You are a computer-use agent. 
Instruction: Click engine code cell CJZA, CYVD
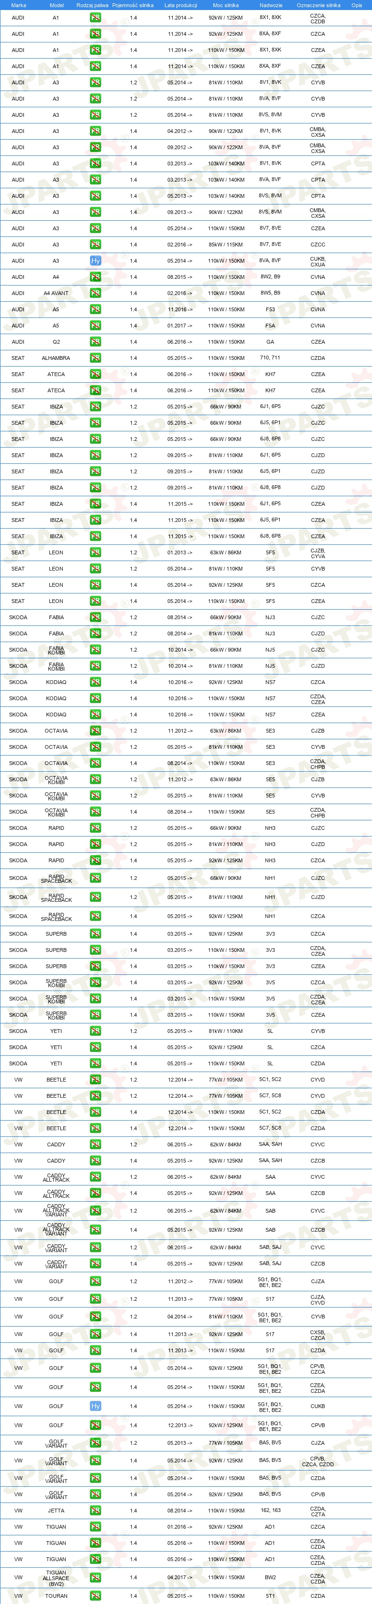[318, 1299]
